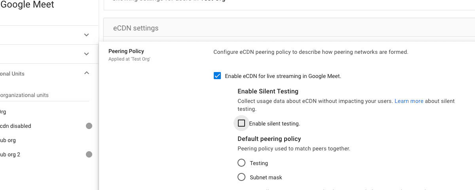Pick sub org 2 in the unit list
This screenshot has width=475, height=190.
pos(10,154)
